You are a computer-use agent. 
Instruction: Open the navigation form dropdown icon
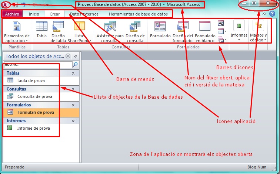(222, 31)
